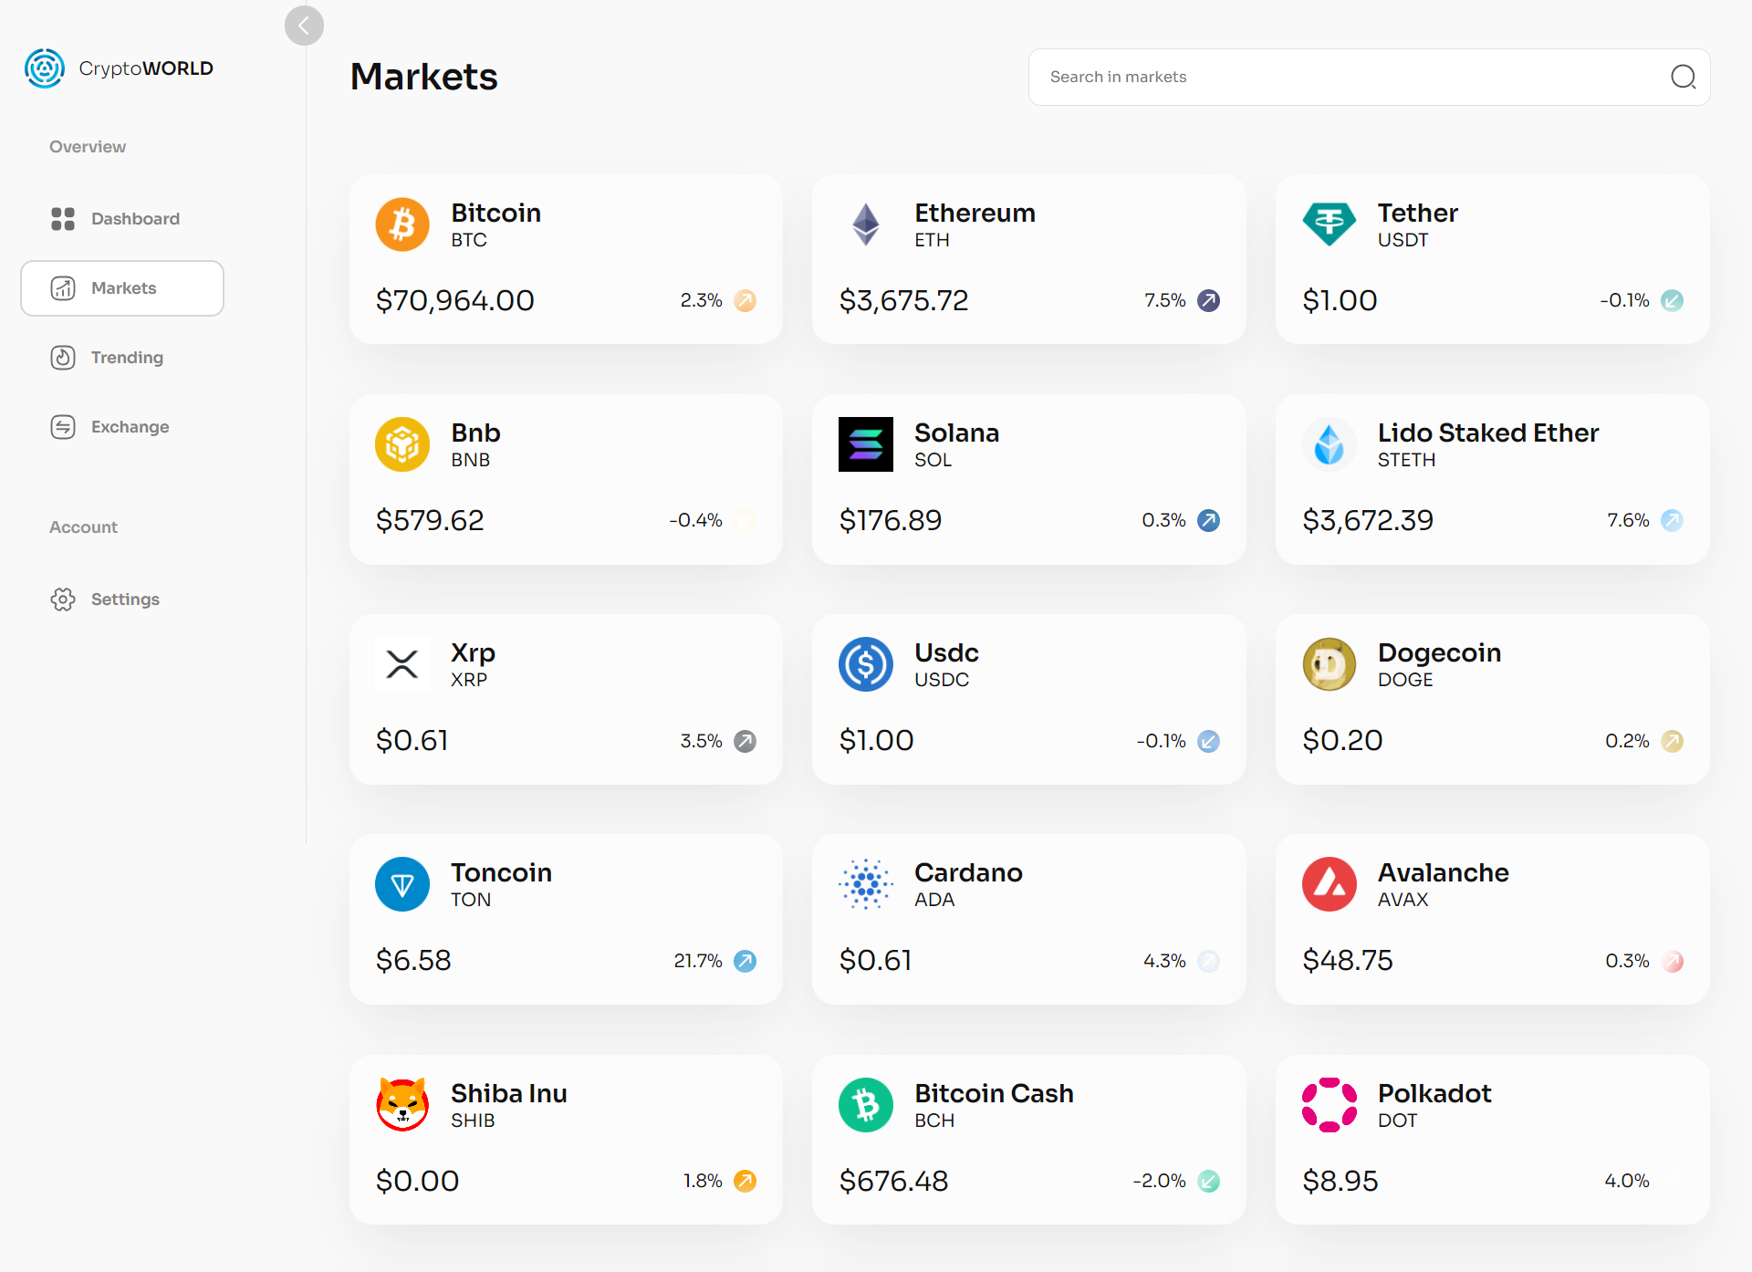Click Lido Staked Ether's 7.6% arrow icon
1752x1272 pixels.
pos(1673,520)
